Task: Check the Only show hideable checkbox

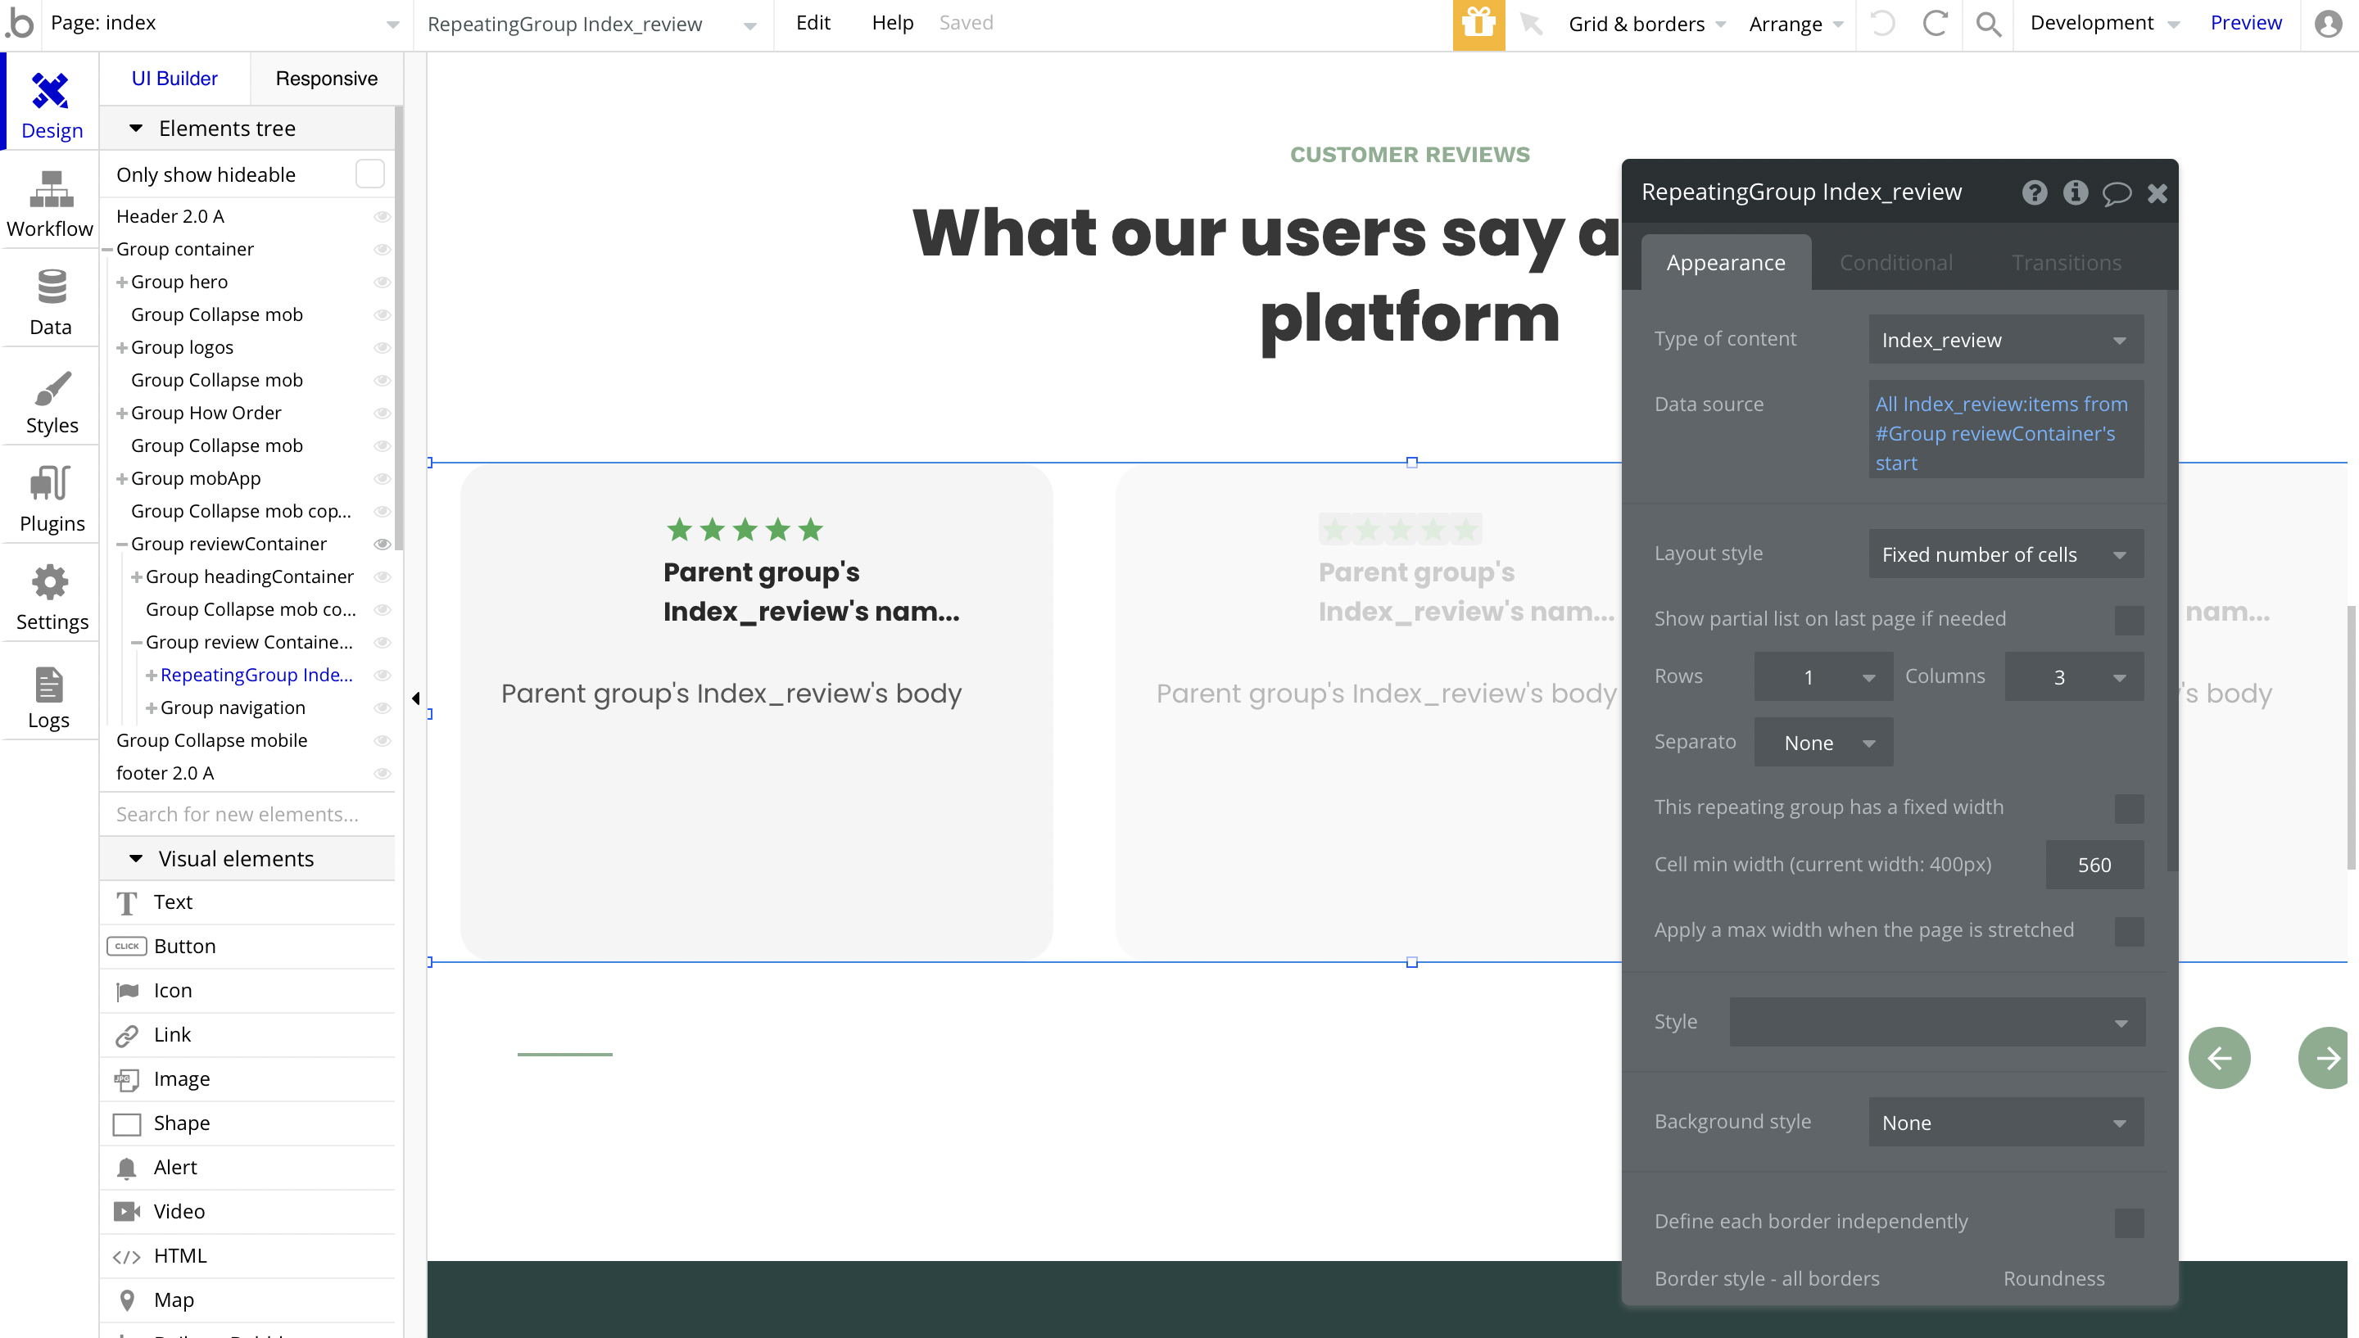Action: (369, 174)
